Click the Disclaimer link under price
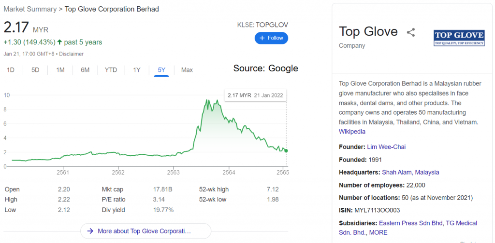The width and height of the screenshot is (495, 243). coord(71,54)
